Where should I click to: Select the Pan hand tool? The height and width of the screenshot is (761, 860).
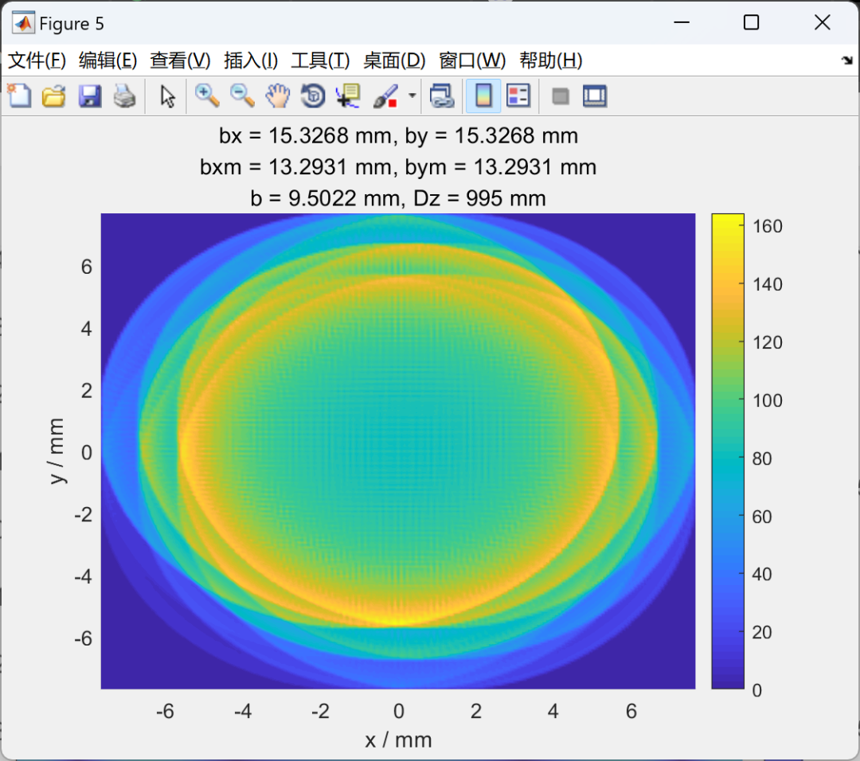pyautogui.click(x=278, y=96)
